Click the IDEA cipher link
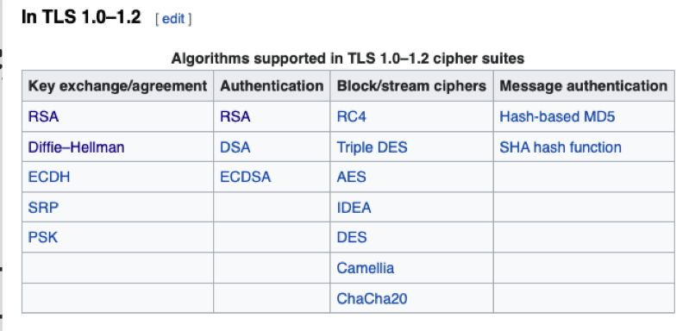The height and width of the screenshot is (331, 695). point(354,208)
